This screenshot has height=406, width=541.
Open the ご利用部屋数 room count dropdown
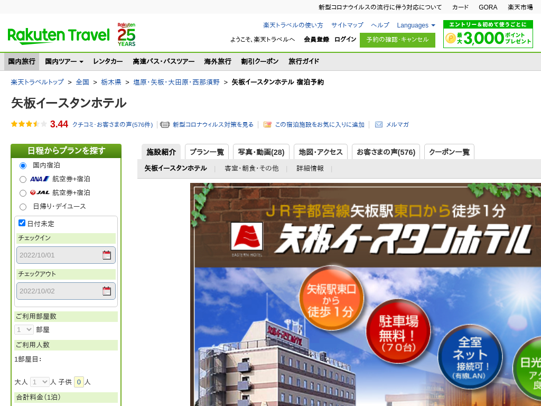24,330
